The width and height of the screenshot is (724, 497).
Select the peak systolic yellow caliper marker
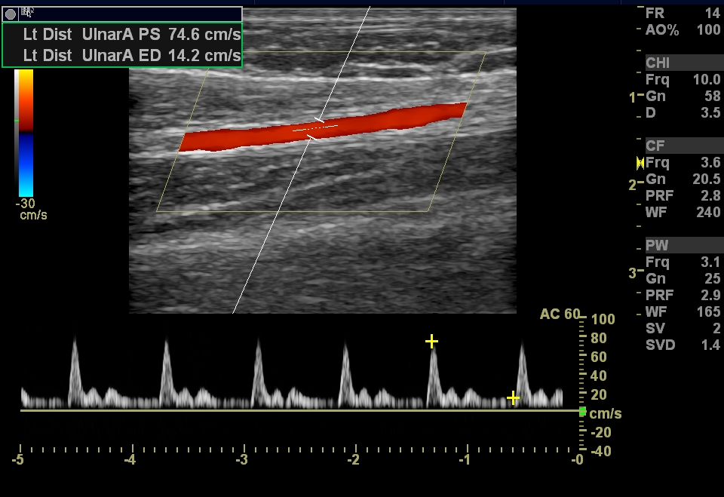coord(431,342)
